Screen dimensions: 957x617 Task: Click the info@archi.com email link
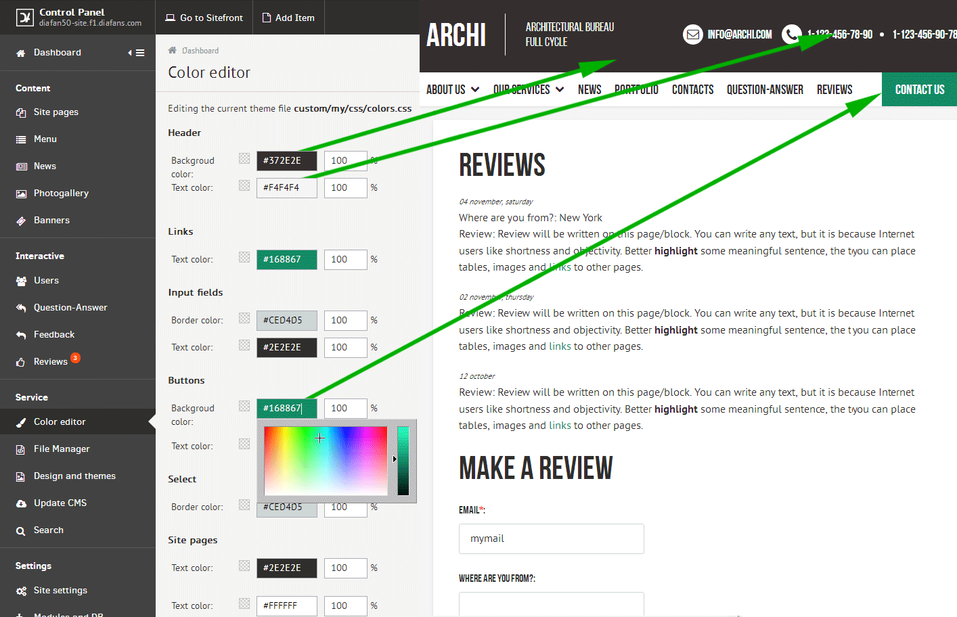pyautogui.click(x=740, y=35)
